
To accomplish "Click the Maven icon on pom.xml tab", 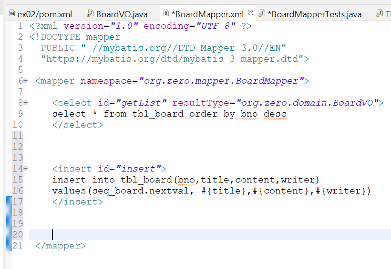I will 12,13.
